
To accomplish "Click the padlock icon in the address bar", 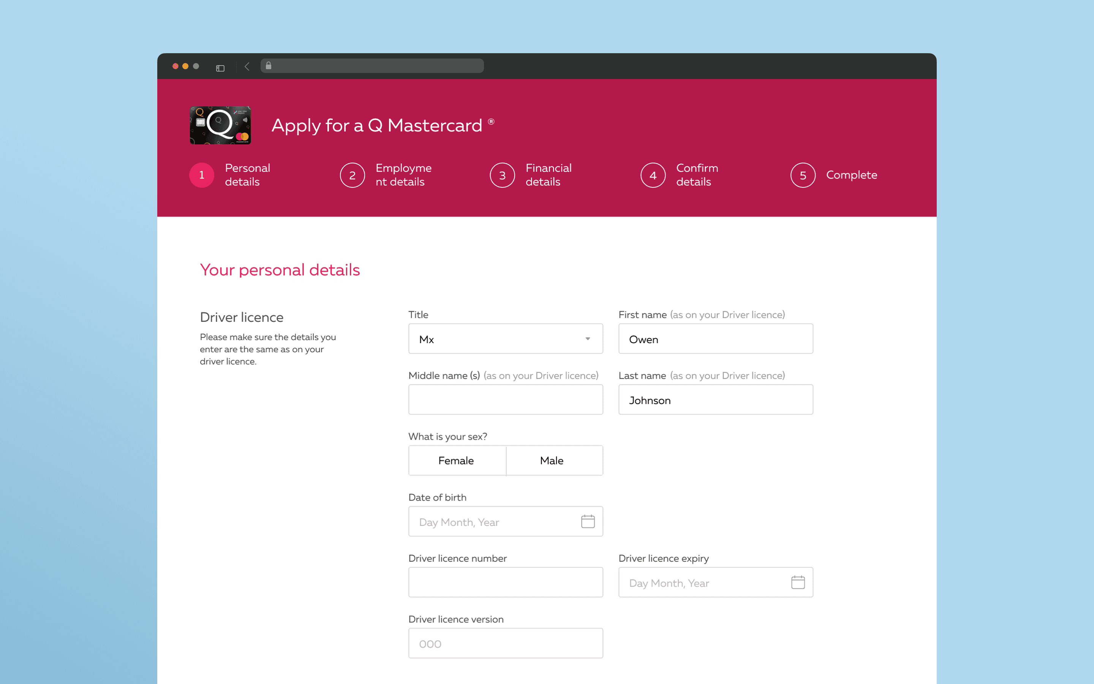I will click(269, 66).
